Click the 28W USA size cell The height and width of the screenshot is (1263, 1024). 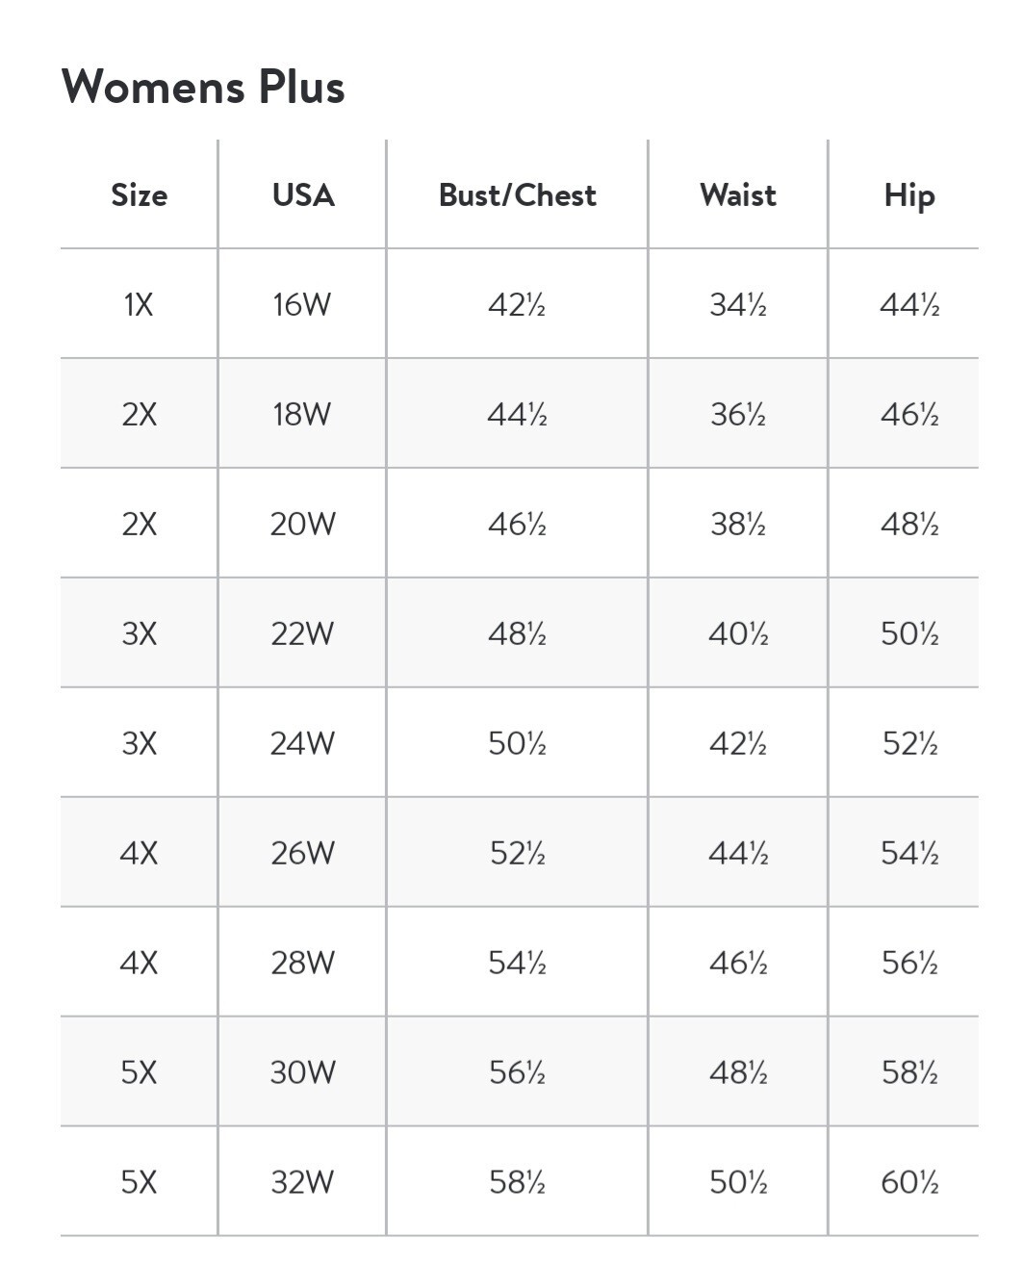302,963
